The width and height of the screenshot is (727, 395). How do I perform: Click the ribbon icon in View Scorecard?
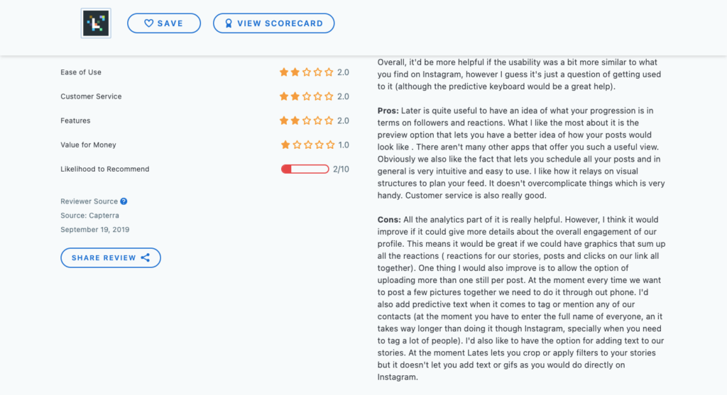[x=229, y=23]
